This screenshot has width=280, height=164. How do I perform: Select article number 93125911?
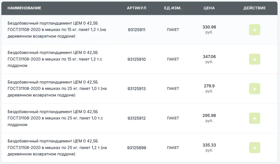point(137,30)
